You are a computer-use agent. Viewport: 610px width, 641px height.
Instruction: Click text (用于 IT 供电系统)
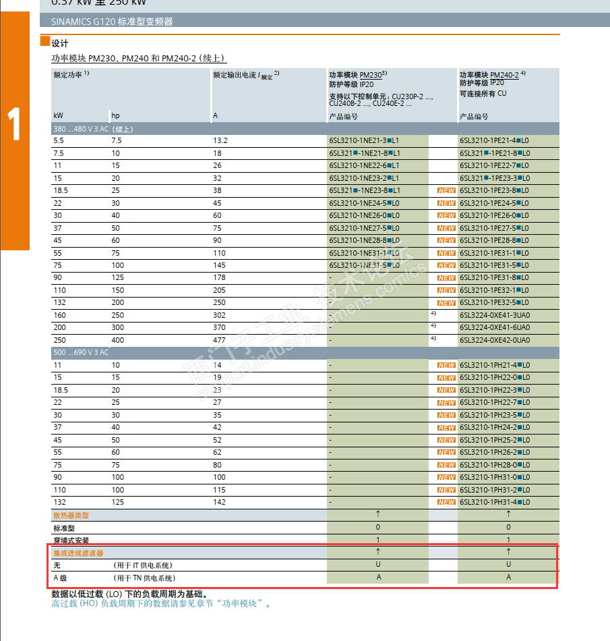pos(143,565)
